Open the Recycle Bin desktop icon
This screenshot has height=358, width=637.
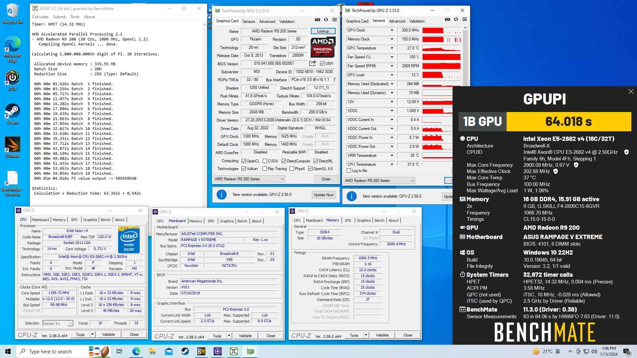pyautogui.click(x=12, y=13)
